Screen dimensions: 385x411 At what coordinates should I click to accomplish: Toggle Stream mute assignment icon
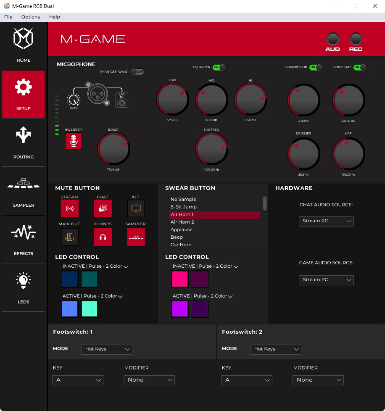69,208
